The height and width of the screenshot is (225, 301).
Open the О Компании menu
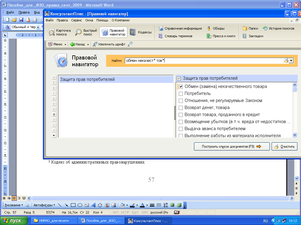point(121,20)
